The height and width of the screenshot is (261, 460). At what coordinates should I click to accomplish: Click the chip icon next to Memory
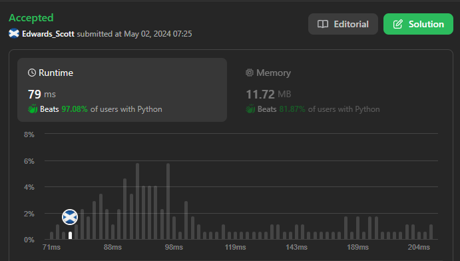pos(250,73)
